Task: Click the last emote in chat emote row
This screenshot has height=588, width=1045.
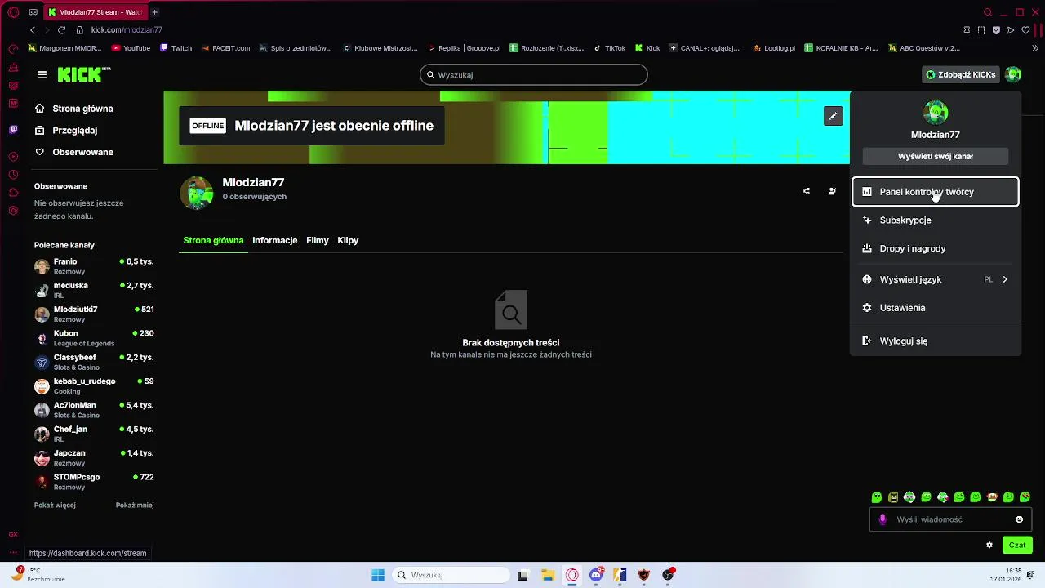Action: point(1025,497)
